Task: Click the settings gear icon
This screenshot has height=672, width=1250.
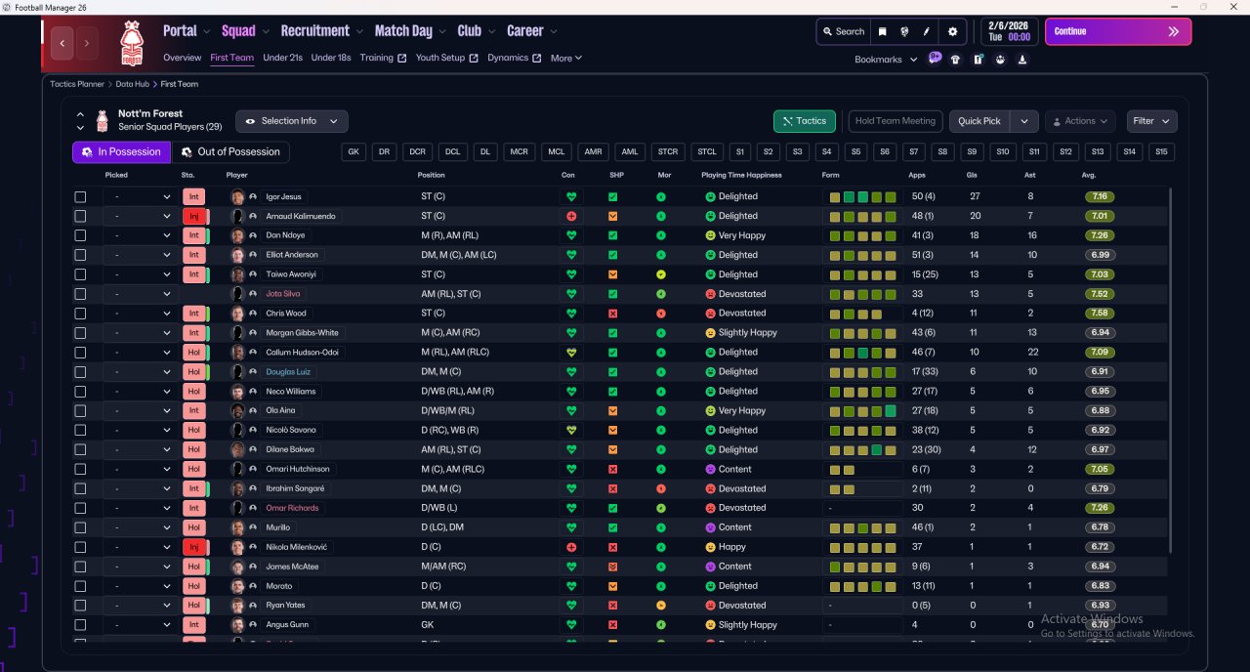Action: coord(953,31)
